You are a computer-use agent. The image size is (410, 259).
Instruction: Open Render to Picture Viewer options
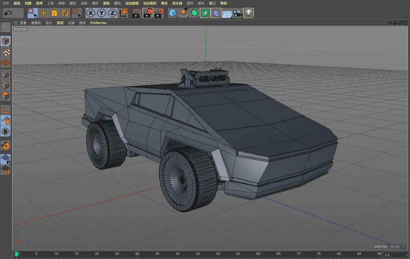[x=147, y=13]
